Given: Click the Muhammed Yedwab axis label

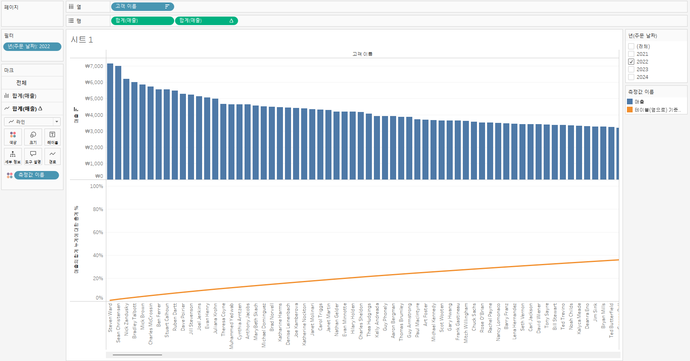Looking at the screenshot, I should point(231,326).
